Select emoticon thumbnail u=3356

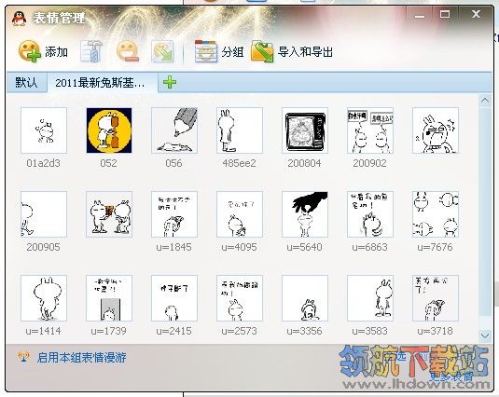(305, 298)
